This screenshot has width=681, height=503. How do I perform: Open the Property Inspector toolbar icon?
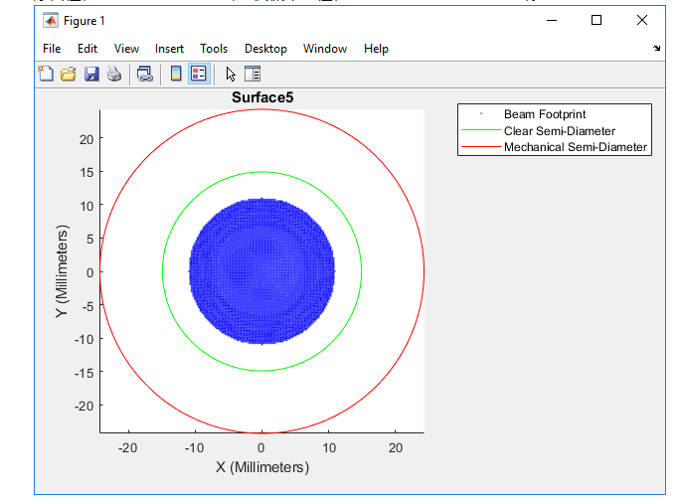point(252,74)
